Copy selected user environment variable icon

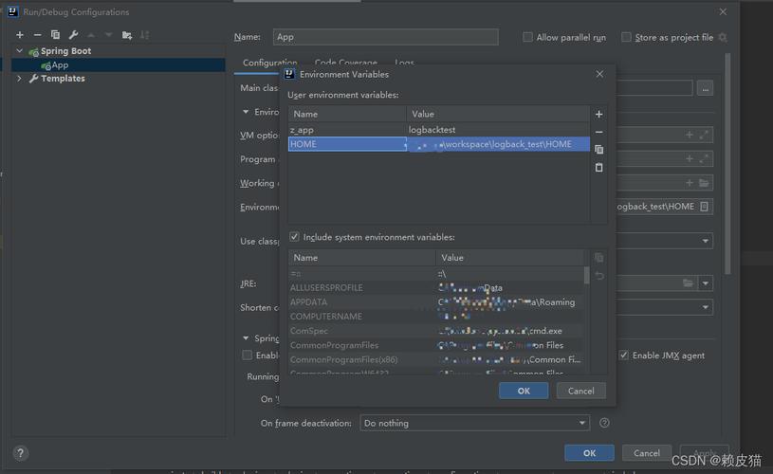(x=599, y=149)
